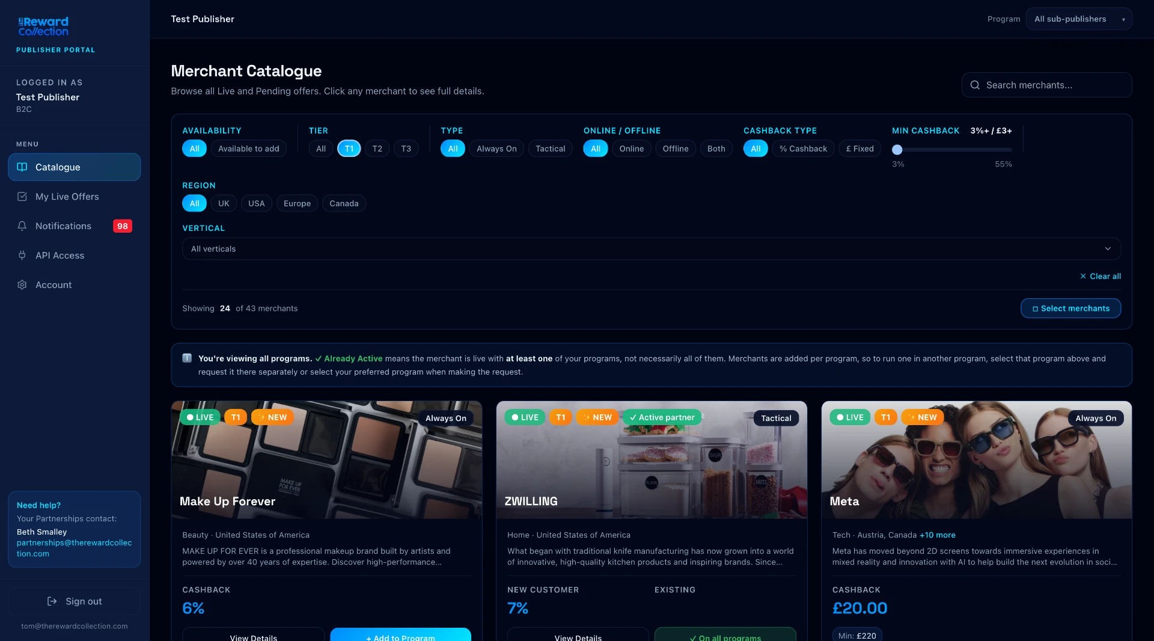Select the Offline filter pill

tap(676, 149)
